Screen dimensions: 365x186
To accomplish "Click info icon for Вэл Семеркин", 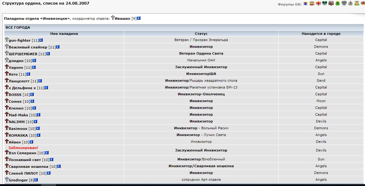I will click(47, 153).
